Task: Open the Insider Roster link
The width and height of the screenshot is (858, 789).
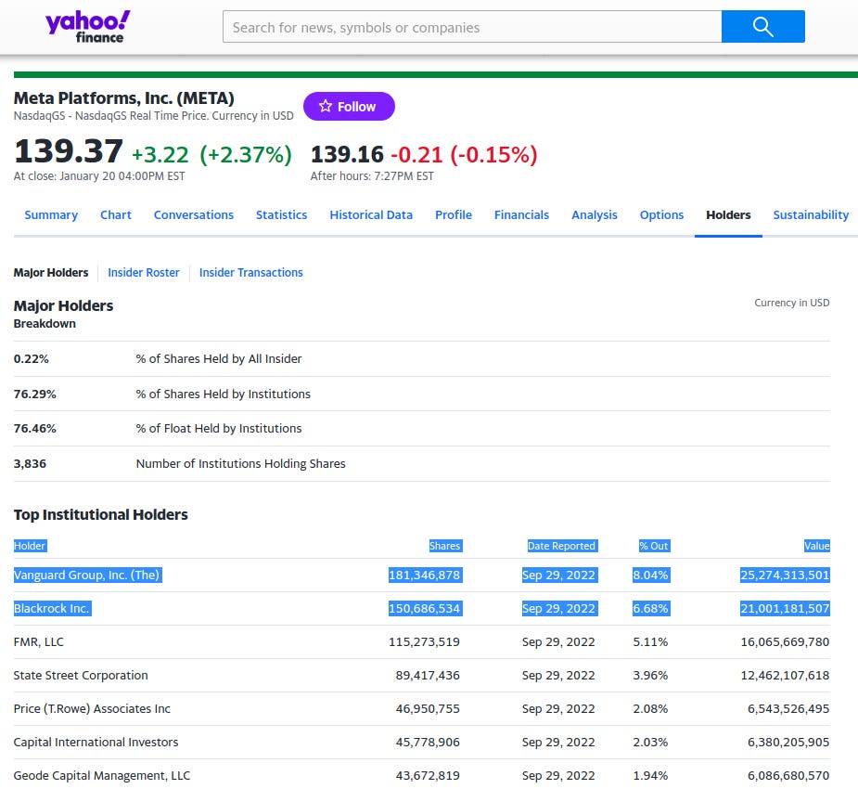Action: click(144, 272)
